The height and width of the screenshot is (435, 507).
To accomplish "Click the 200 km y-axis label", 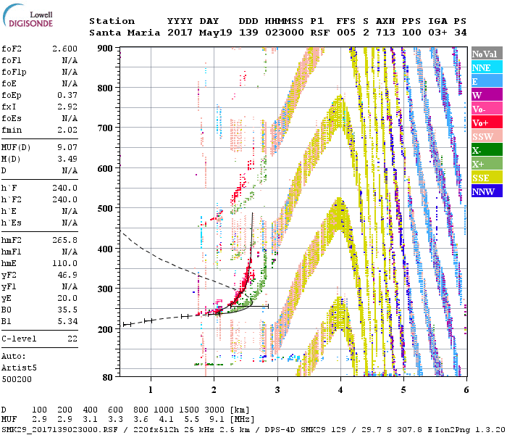I will [x=105, y=329].
